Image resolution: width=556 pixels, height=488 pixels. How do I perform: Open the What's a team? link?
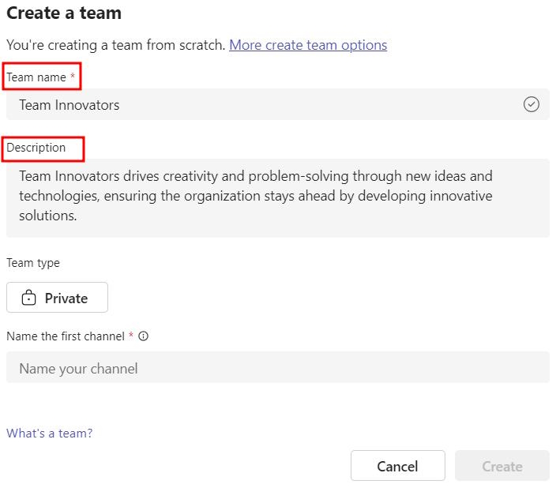49,433
